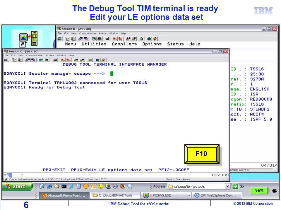Image resolution: width=281 pixels, height=210 pixels.
Task: Open View menu in Session C window
Action: 21,55
